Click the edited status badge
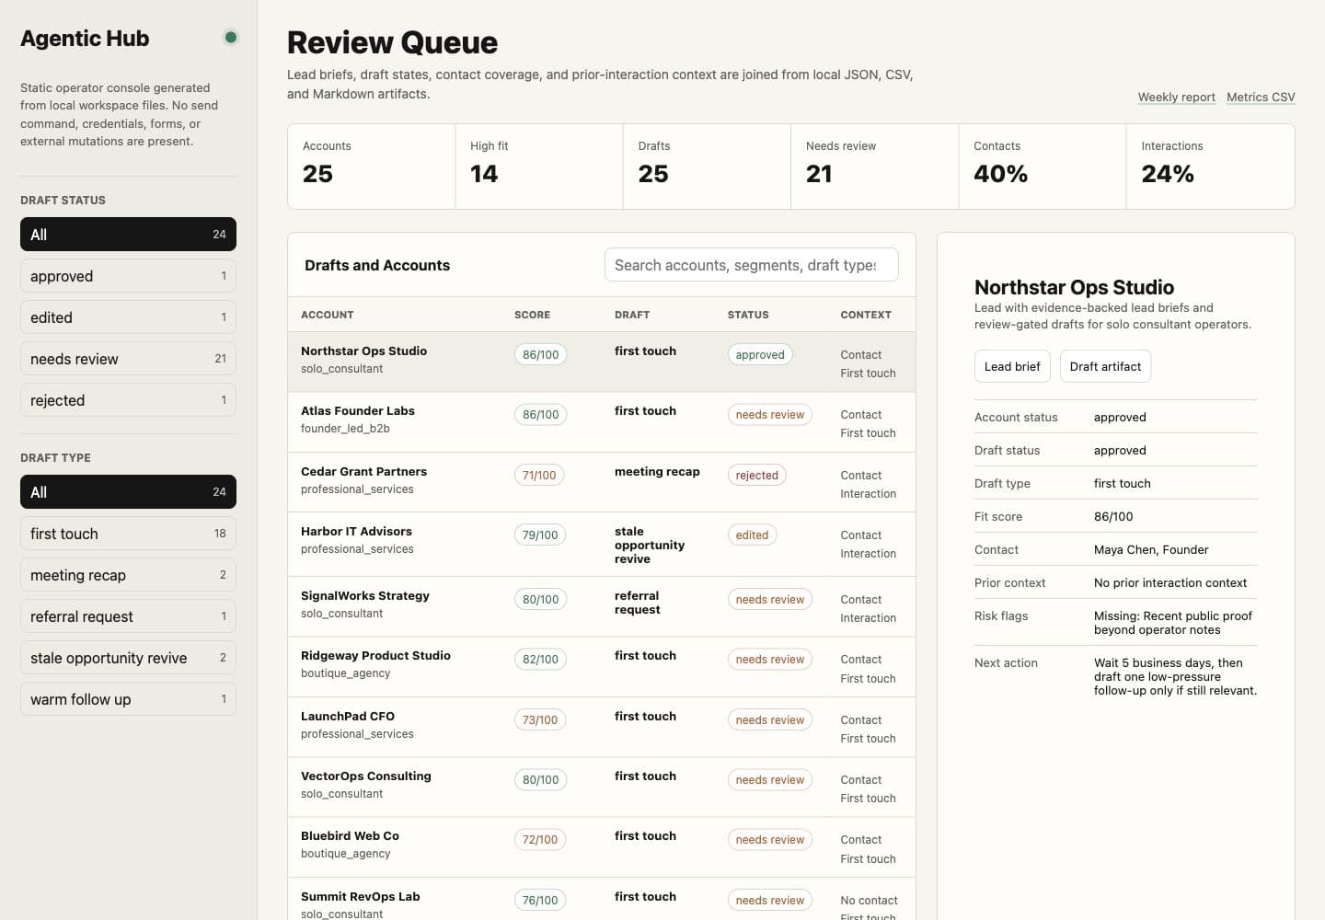1325x920 pixels. tap(752, 535)
